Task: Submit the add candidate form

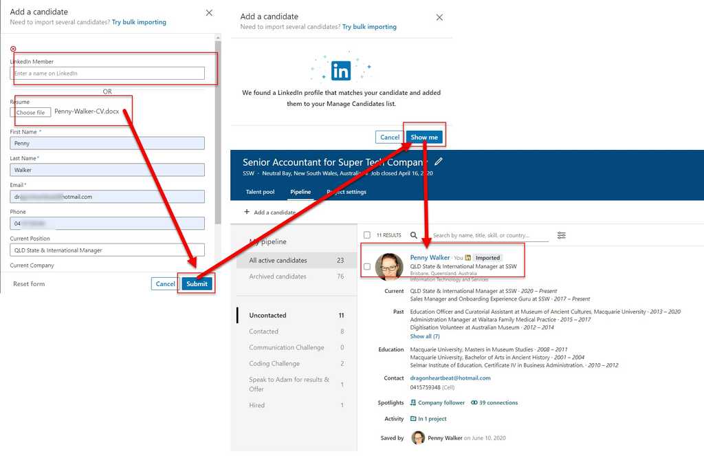Action: click(x=196, y=283)
